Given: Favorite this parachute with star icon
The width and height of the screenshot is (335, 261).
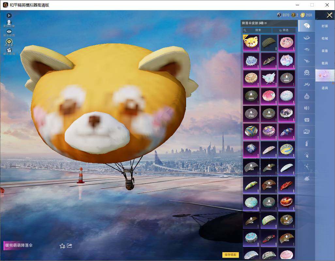Looking at the screenshot, I should 62,246.
